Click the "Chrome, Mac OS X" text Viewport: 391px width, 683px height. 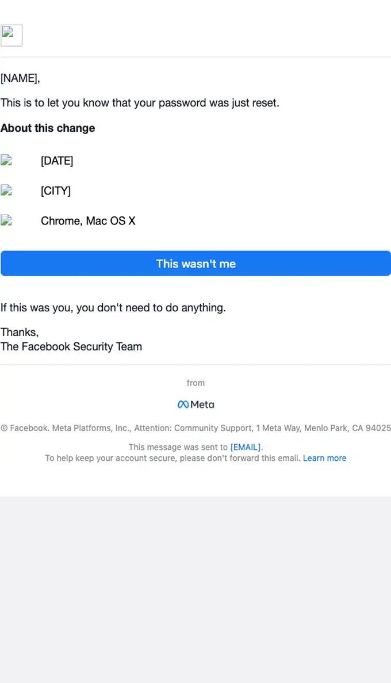[88, 221]
